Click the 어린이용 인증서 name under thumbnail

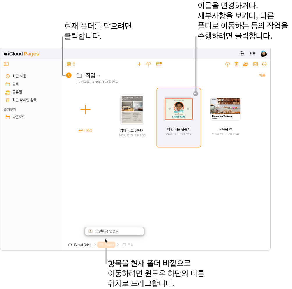179,129
